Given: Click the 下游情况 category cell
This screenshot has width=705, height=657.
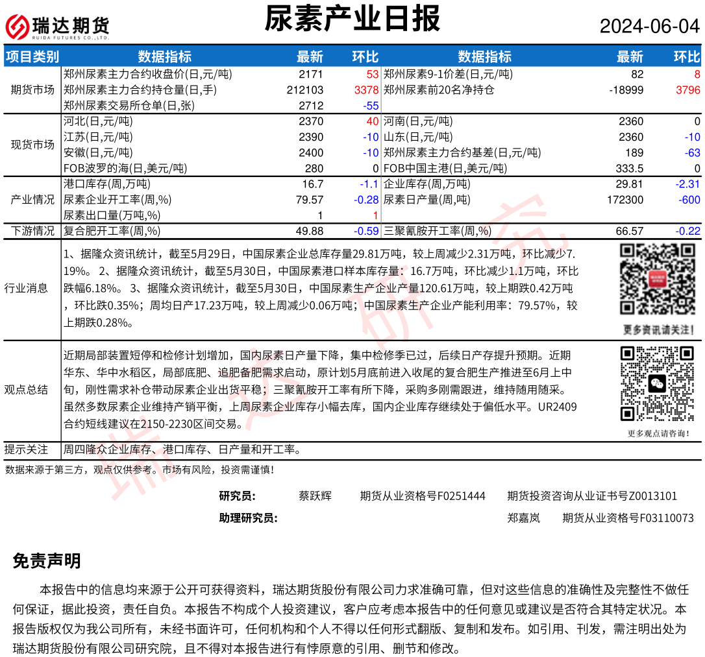Looking at the screenshot, I should click(32, 231).
